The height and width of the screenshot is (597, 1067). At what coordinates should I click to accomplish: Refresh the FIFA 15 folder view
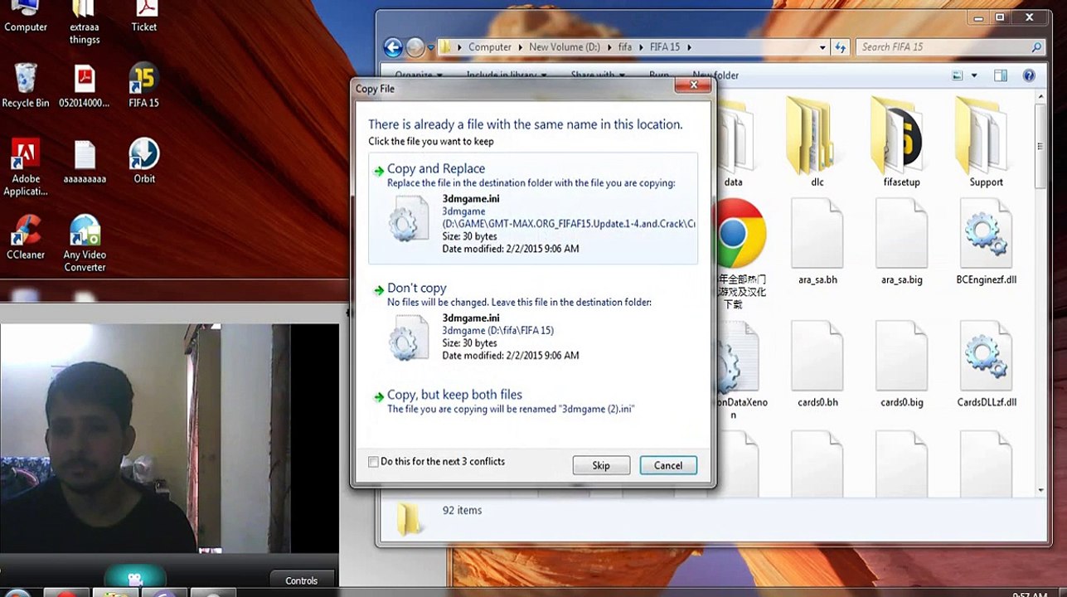pos(841,47)
